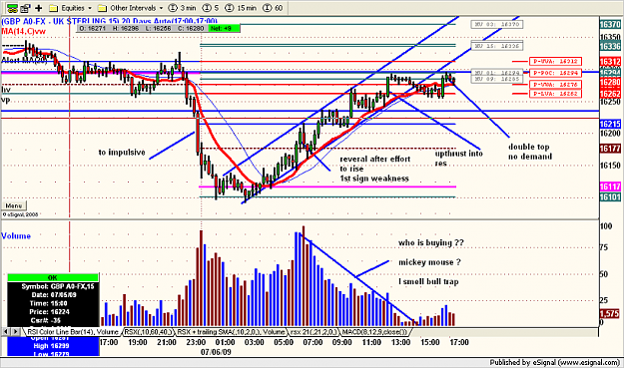Screen dimensions: 624x368
Task: Switch to the 3 min interval
Action: point(182,8)
